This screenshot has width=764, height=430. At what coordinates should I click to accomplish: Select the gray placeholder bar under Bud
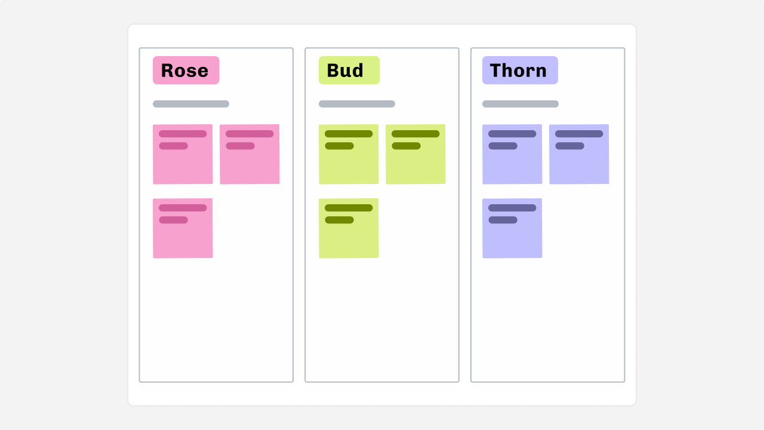point(357,104)
